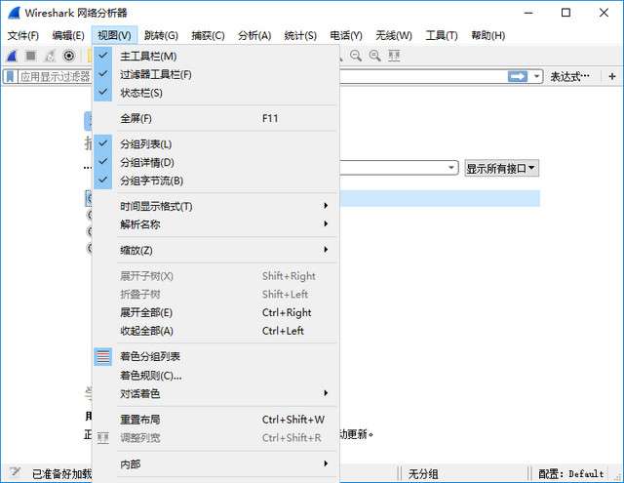
Task: Click the filter bookmark icon
Action: 10,76
